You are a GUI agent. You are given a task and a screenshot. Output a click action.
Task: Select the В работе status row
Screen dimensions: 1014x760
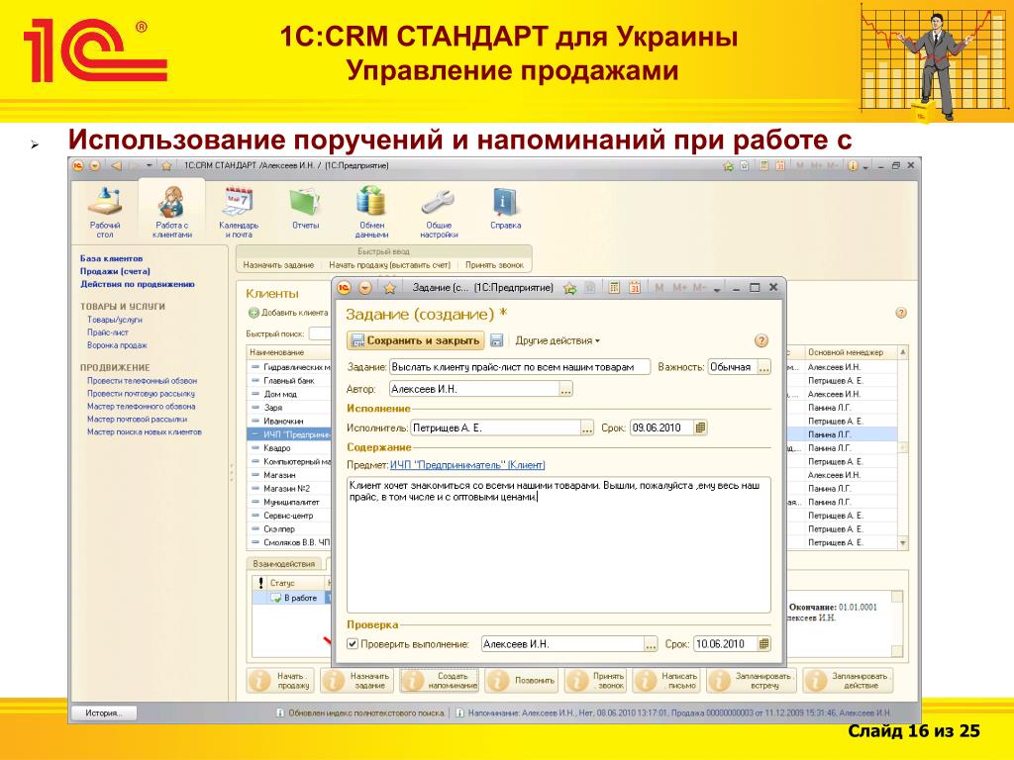click(292, 599)
